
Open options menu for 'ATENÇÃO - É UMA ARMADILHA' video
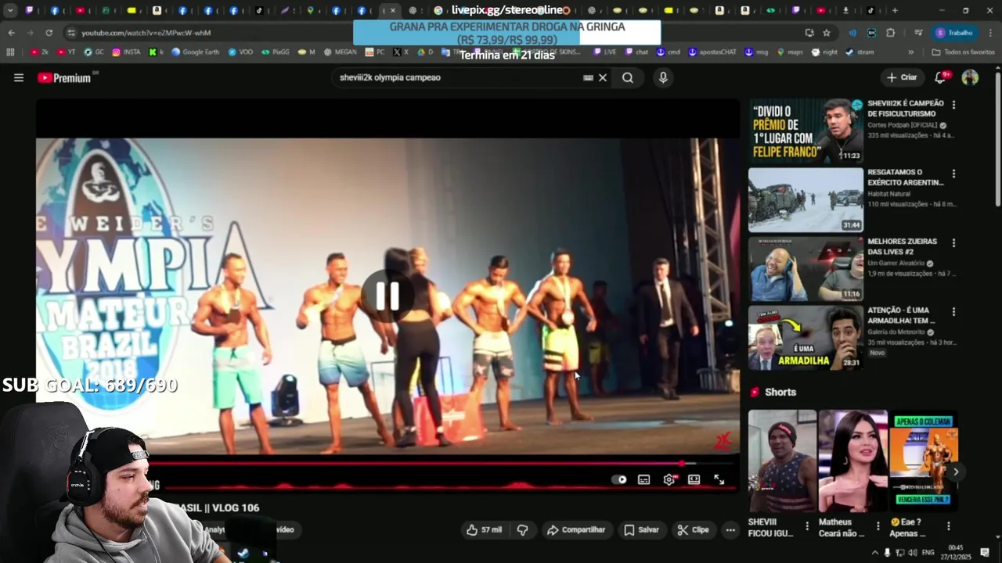[953, 312]
